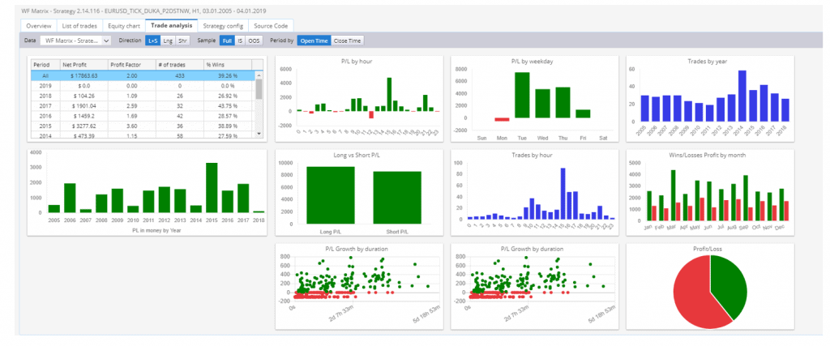Click the scroll down arrow in period table
The height and width of the screenshot is (346, 830).
click(259, 134)
